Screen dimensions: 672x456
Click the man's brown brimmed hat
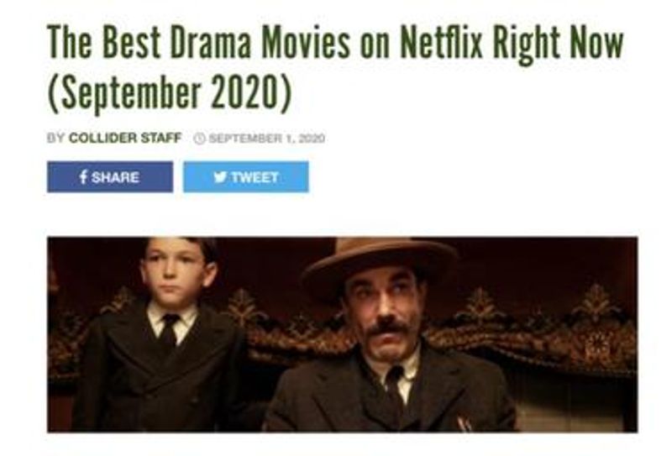(380, 264)
